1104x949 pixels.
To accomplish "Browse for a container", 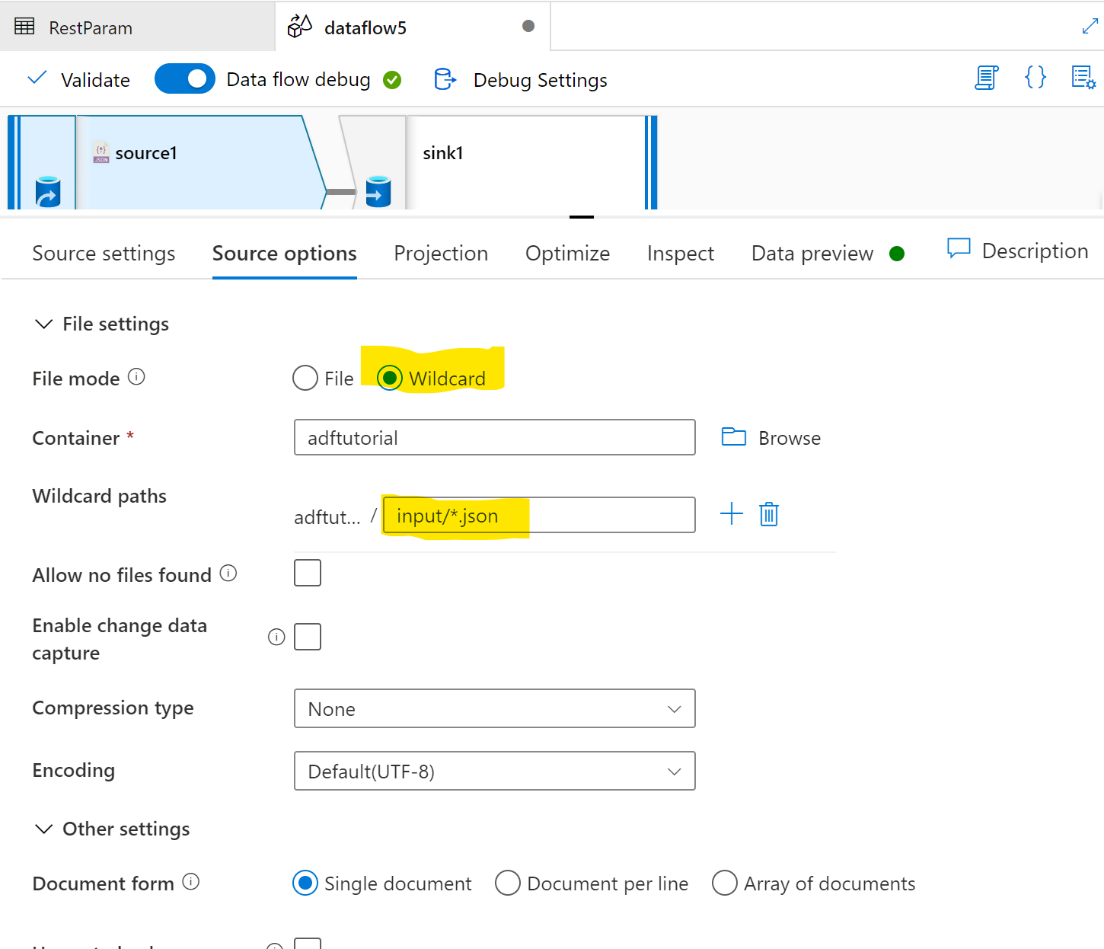I will [770, 437].
